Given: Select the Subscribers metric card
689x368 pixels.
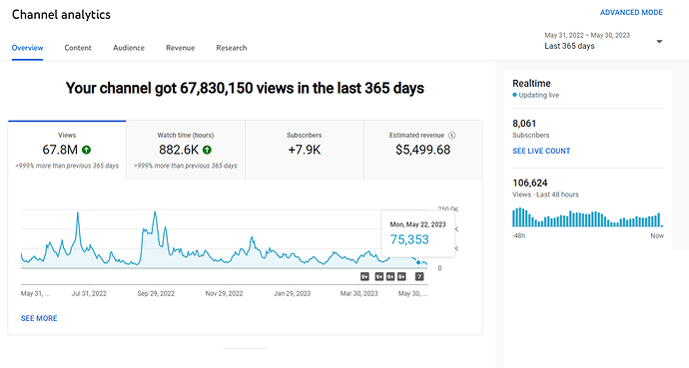Looking at the screenshot, I should pos(305,150).
